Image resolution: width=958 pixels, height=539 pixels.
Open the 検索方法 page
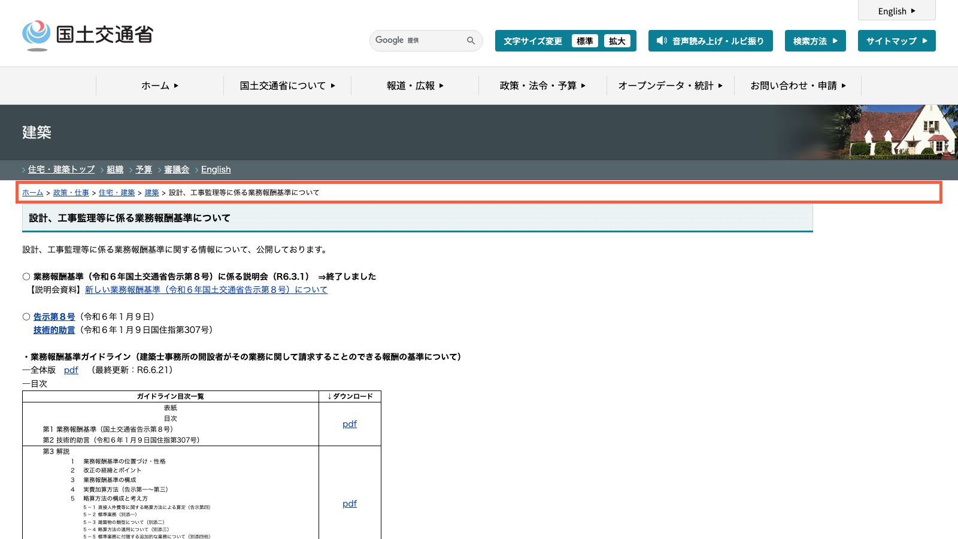[815, 41]
